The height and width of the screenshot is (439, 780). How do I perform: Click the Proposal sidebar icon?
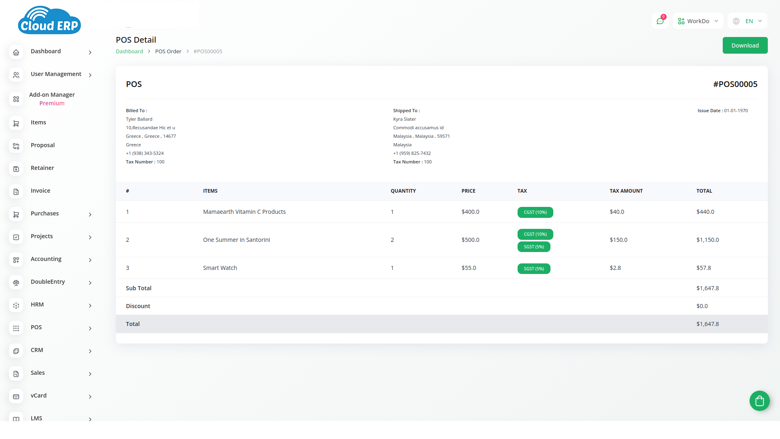(x=16, y=146)
